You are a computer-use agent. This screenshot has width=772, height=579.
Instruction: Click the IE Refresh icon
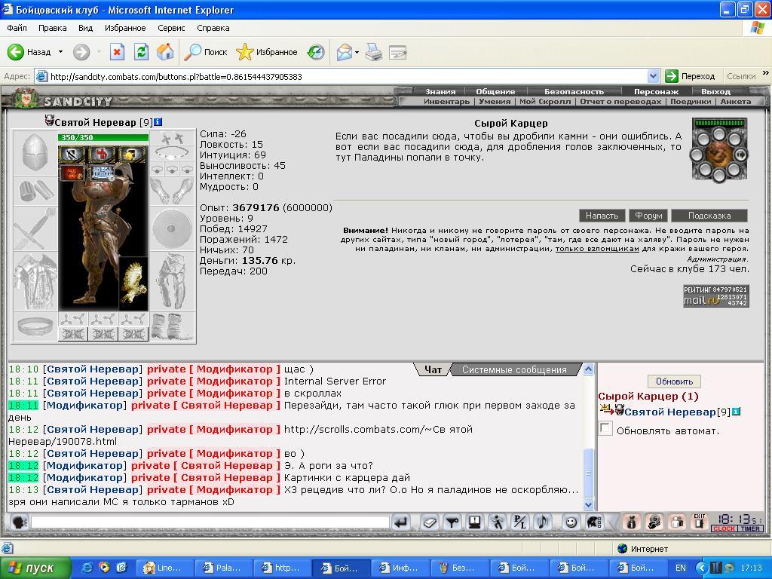[x=141, y=52]
